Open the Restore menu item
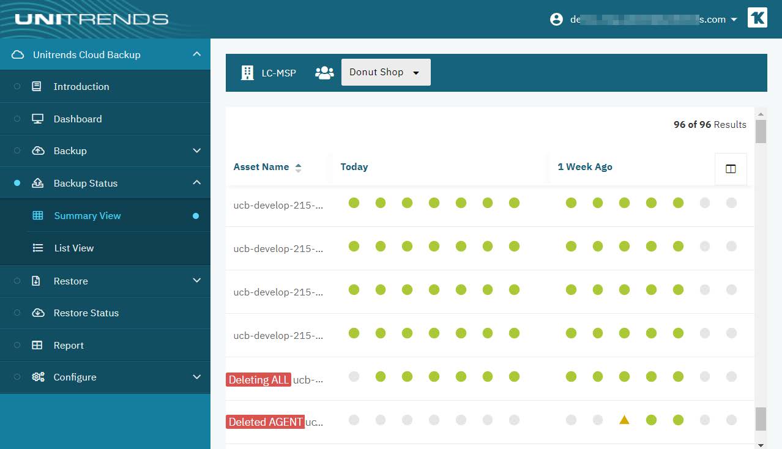 coord(71,281)
